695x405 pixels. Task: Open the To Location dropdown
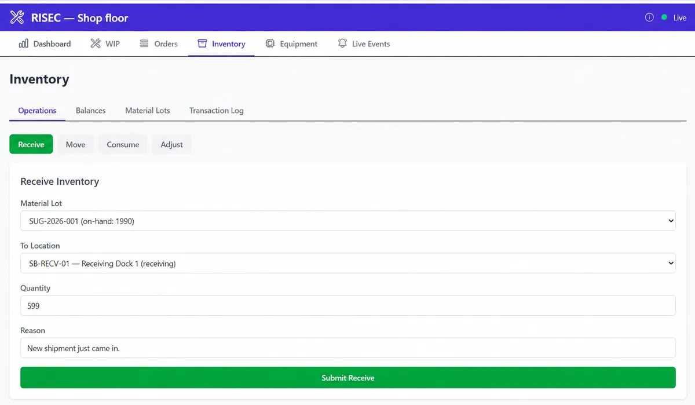point(348,263)
